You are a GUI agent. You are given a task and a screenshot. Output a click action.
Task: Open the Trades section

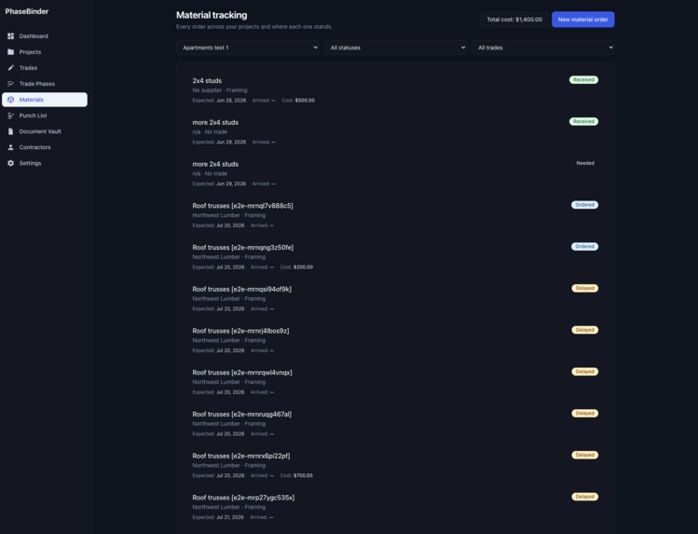coord(45,68)
